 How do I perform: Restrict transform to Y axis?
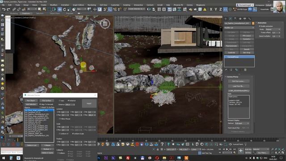point(216,9)
